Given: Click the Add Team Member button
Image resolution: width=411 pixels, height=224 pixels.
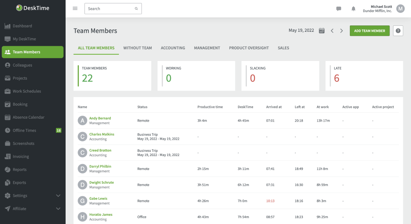Looking at the screenshot, I should (369, 31).
